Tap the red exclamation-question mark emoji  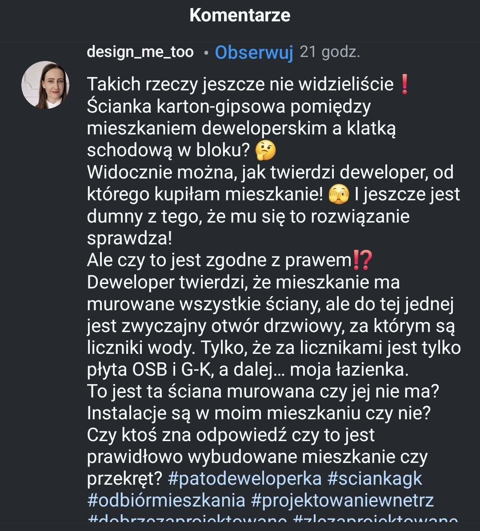point(362,260)
